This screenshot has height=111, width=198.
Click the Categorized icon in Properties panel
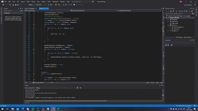click(166, 45)
